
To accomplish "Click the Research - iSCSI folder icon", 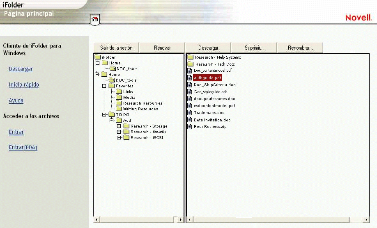I will point(126,137).
